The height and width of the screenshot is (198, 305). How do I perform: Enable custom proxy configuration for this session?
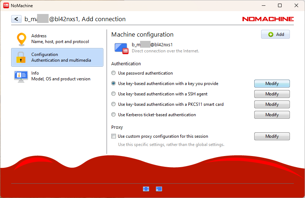pos(114,136)
